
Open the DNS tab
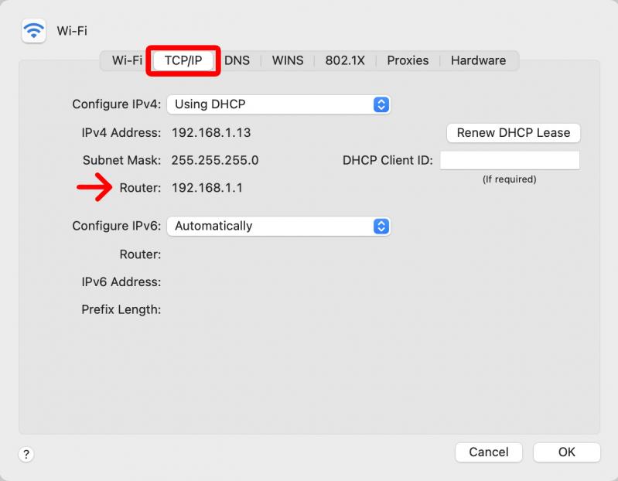(237, 60)
